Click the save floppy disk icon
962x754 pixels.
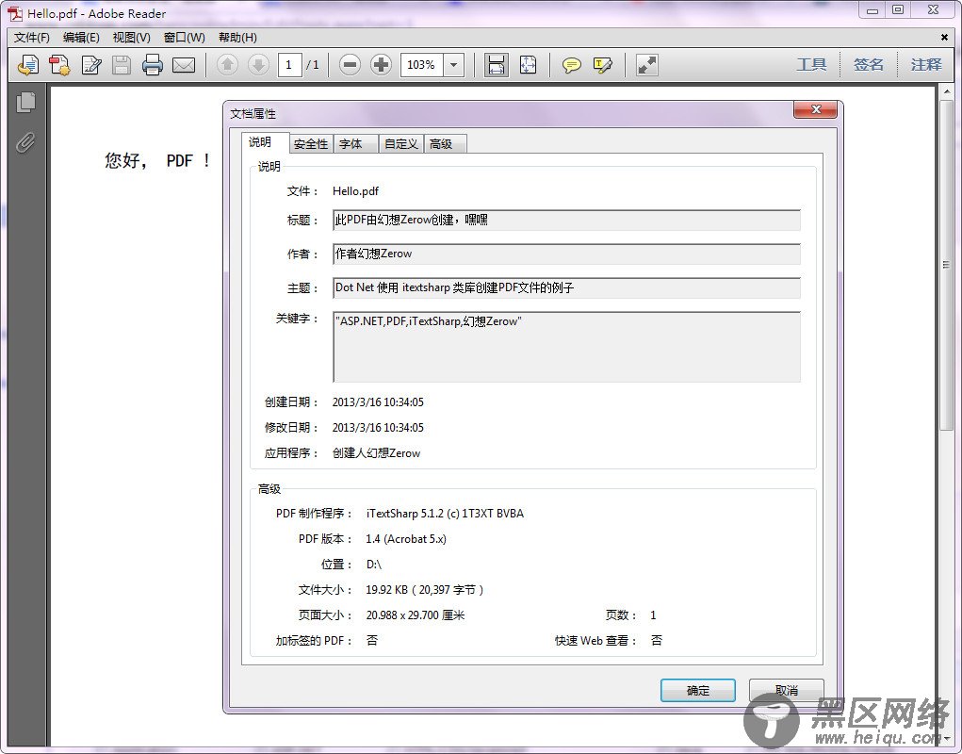point(122,64)
